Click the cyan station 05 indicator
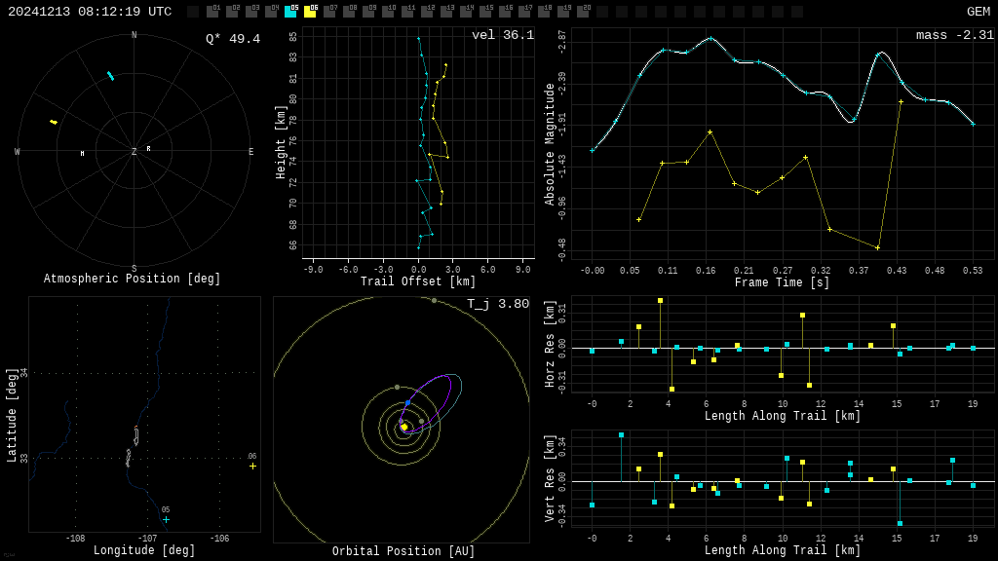Viewport: 998px width, 561px height. [x=290, y=12]
